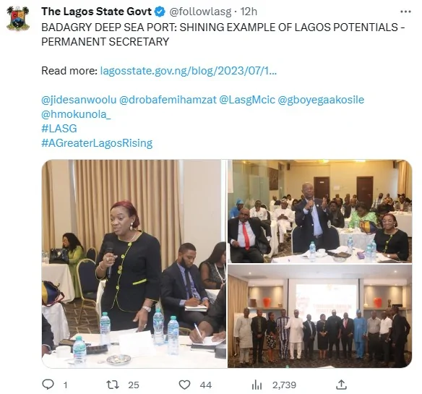Open the @followlasg handle

click(x=200, y=12)
